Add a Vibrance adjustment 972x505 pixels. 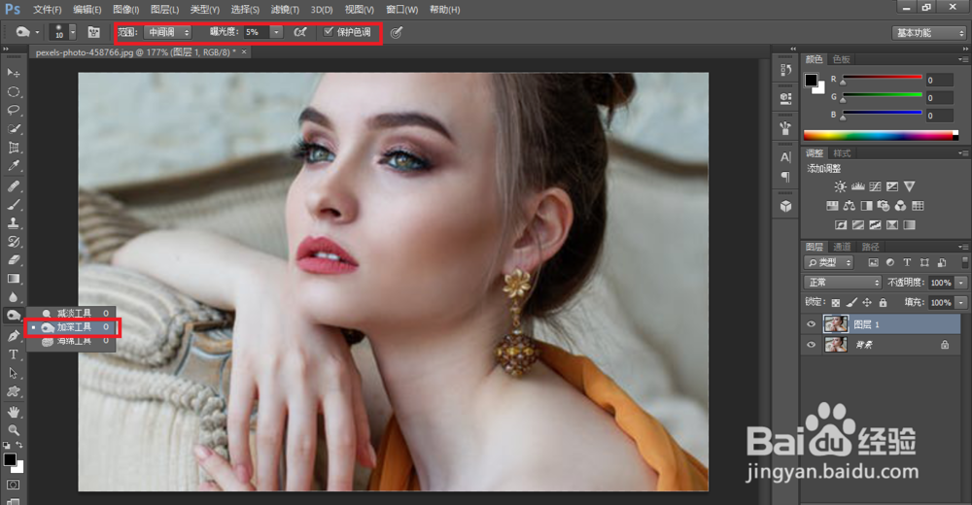click(910, 186)
